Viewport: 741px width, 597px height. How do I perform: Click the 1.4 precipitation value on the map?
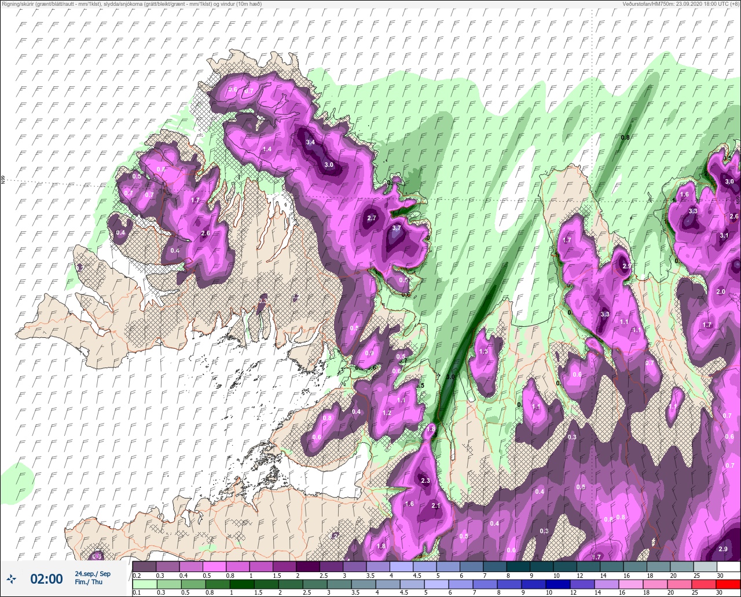click(x=267, y=150)
